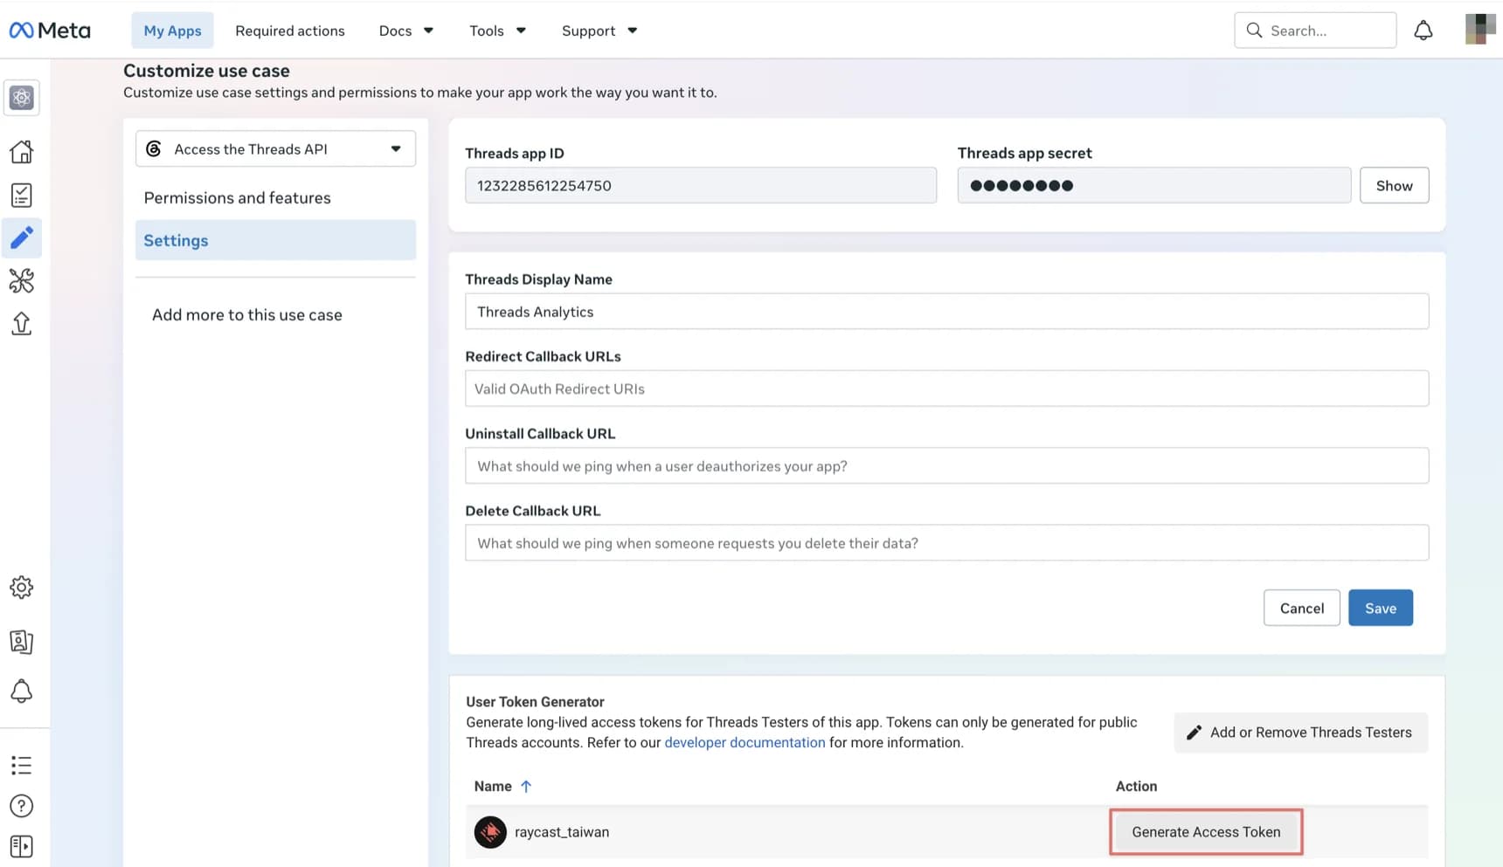Open the crossed tools icon in sidebar

pyautogui.click(x=22, y=280)
